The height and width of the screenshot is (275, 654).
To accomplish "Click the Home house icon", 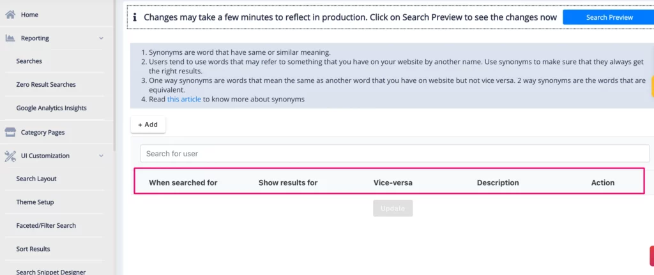I will click(x=10, y=14).
